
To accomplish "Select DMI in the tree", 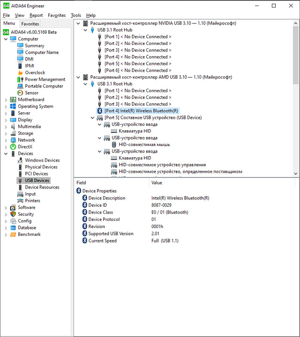I will [x=29, y=59].
